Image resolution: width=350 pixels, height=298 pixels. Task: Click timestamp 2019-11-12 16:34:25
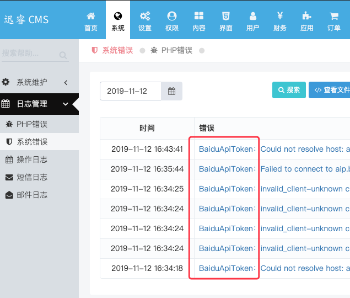(x=147, y=189)
